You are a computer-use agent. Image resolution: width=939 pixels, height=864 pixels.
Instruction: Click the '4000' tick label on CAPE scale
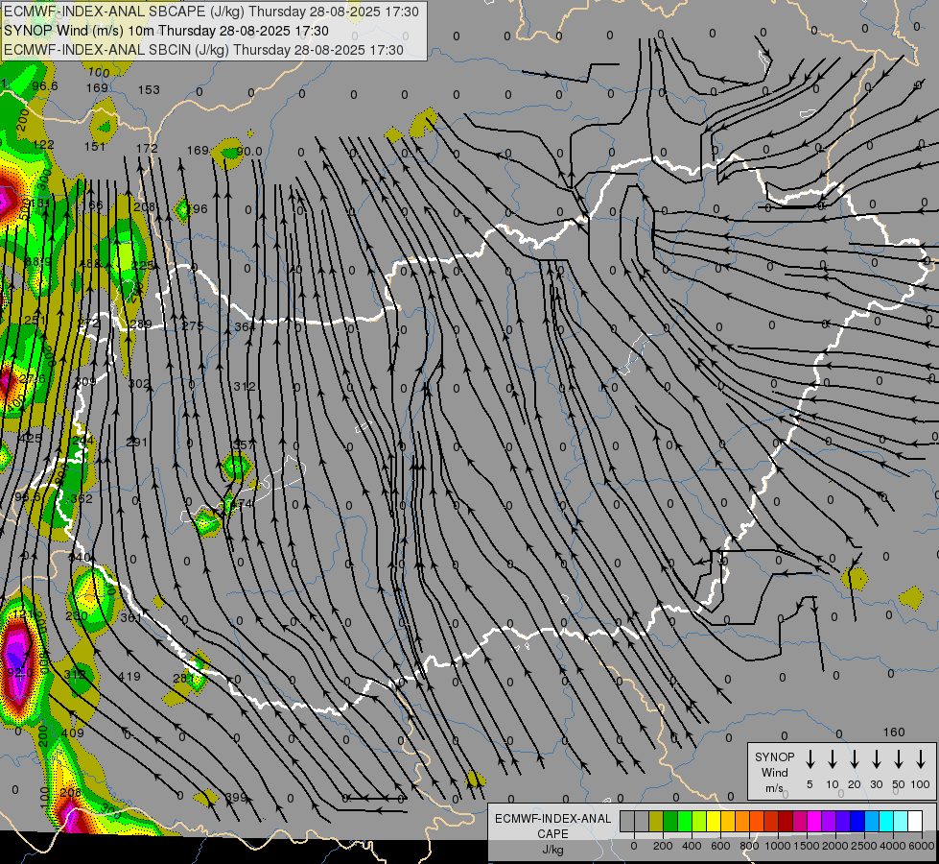click(893, 846)
